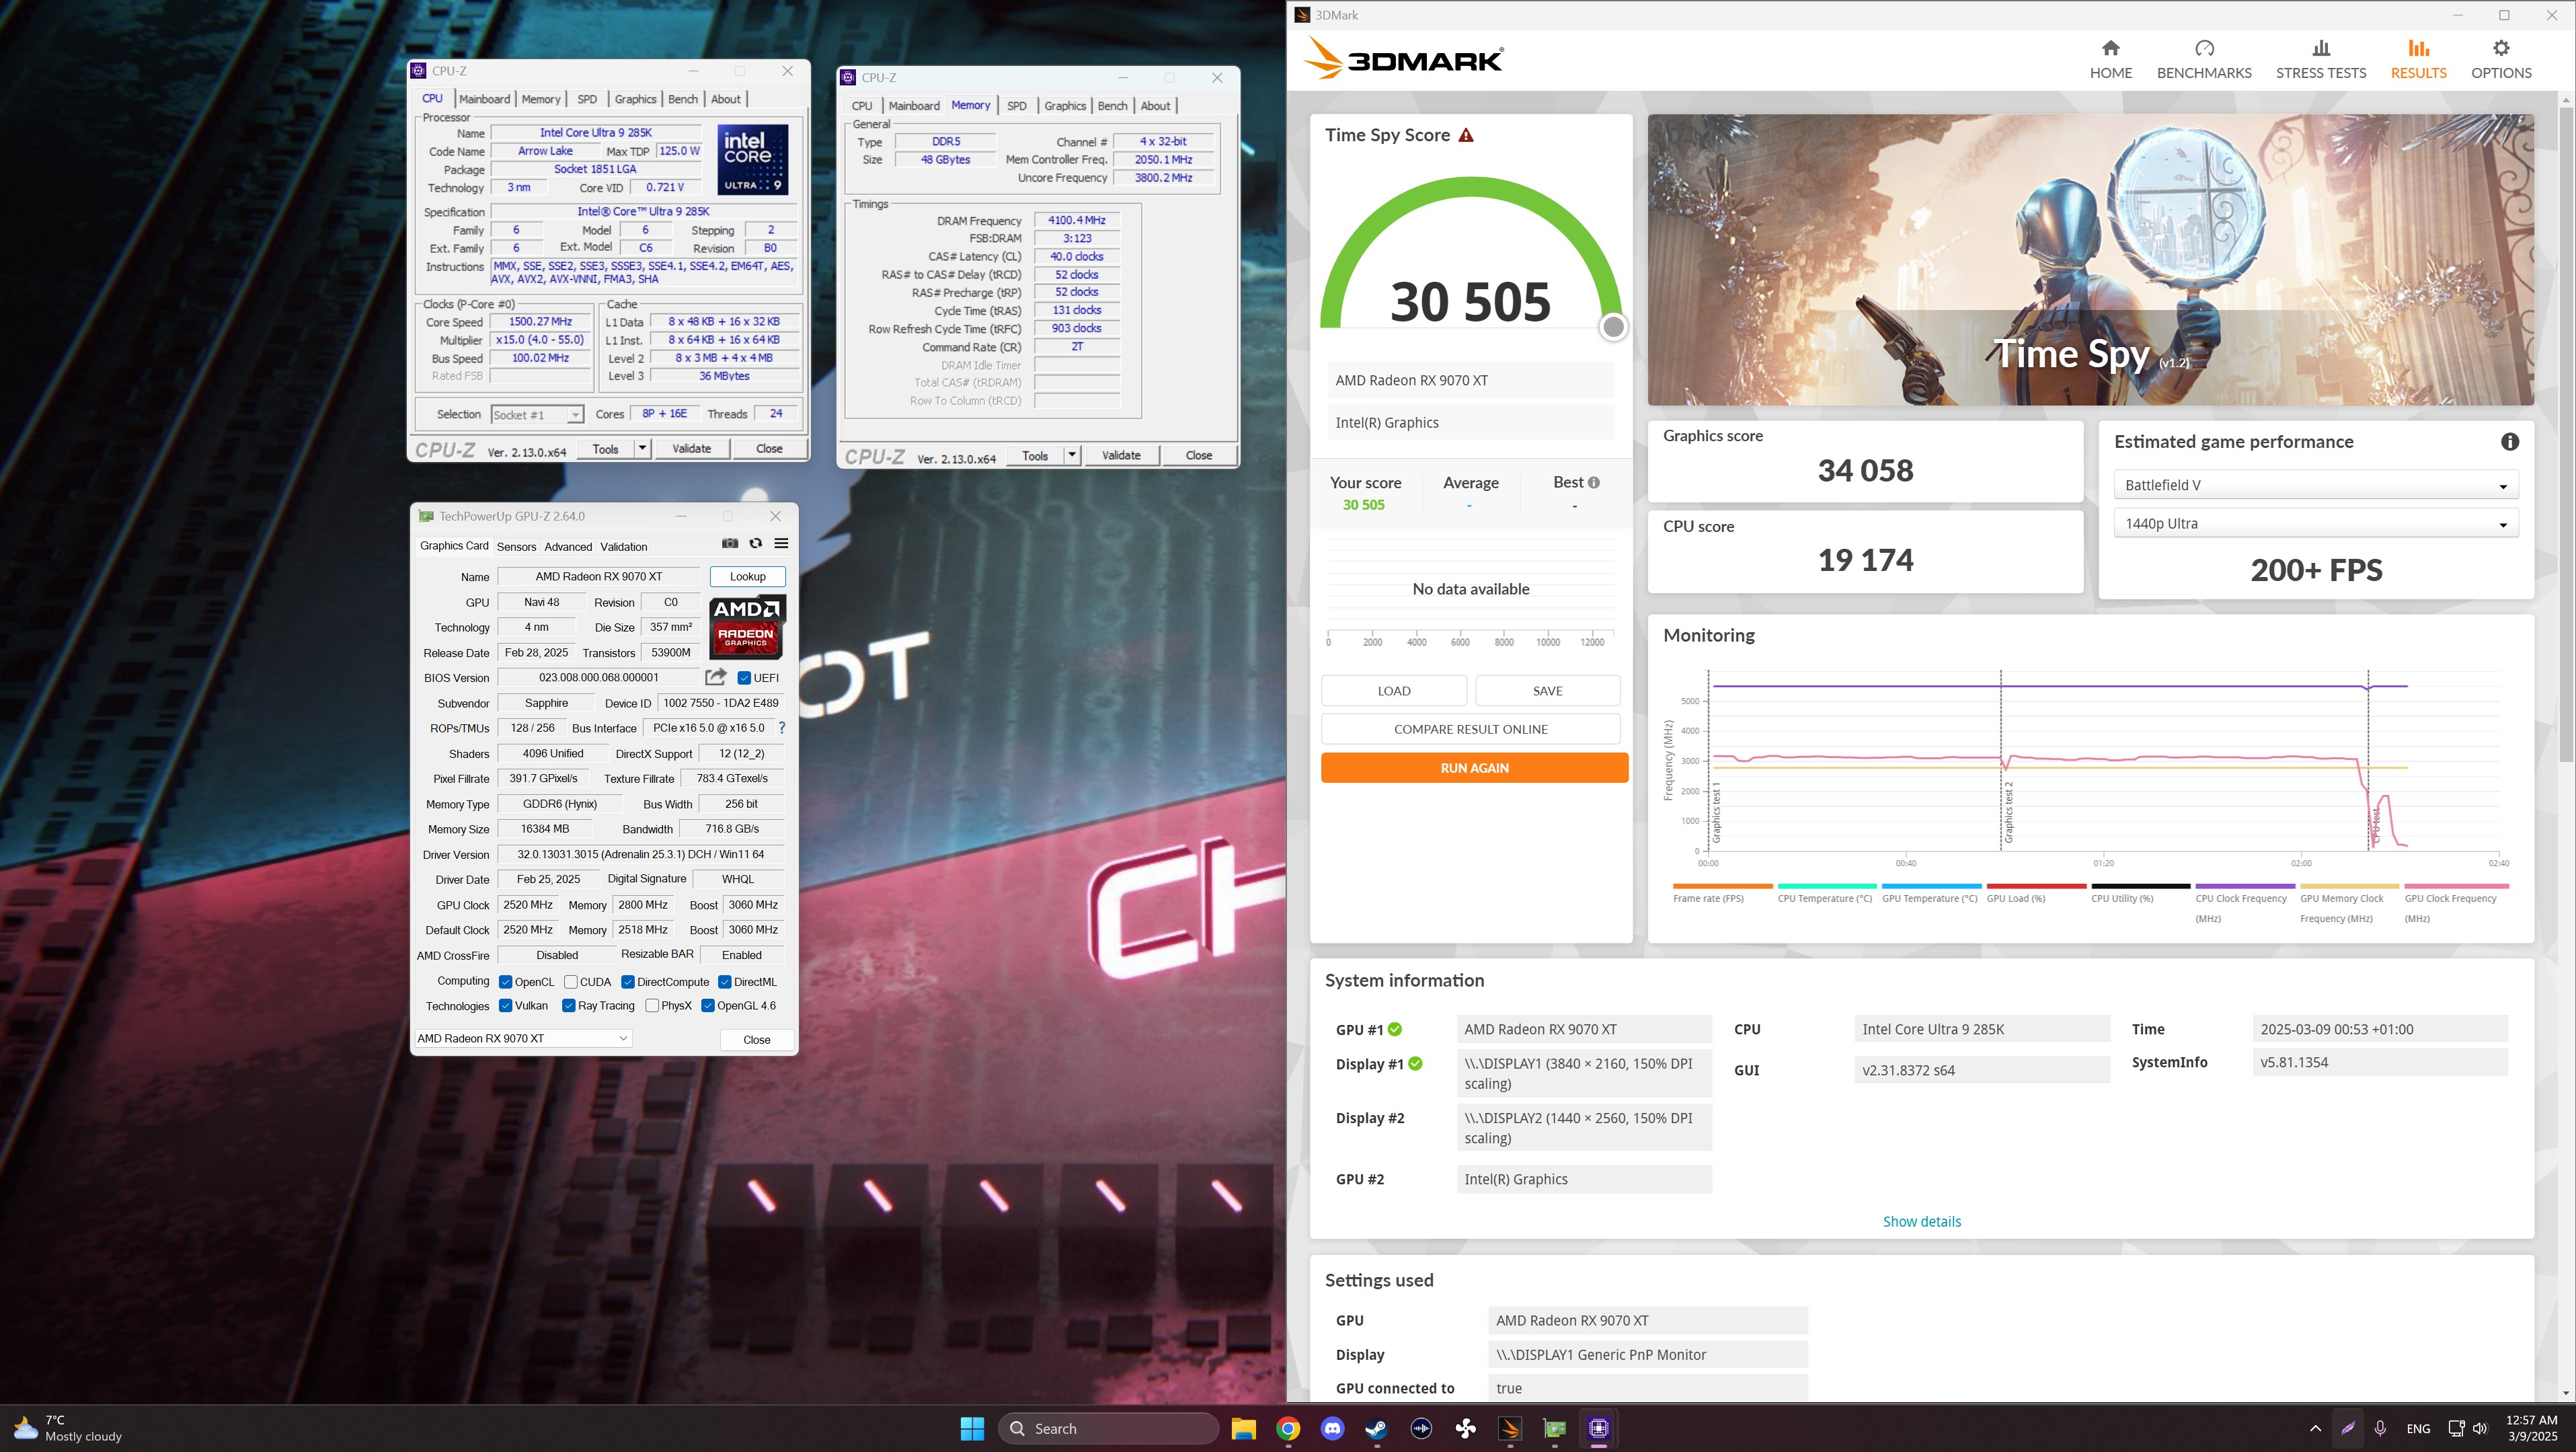Click CPU Clock Frequency legend color bar
Viewport: 2576px width, 1452px height.
pyautogui.click(x=2245, y=886)
